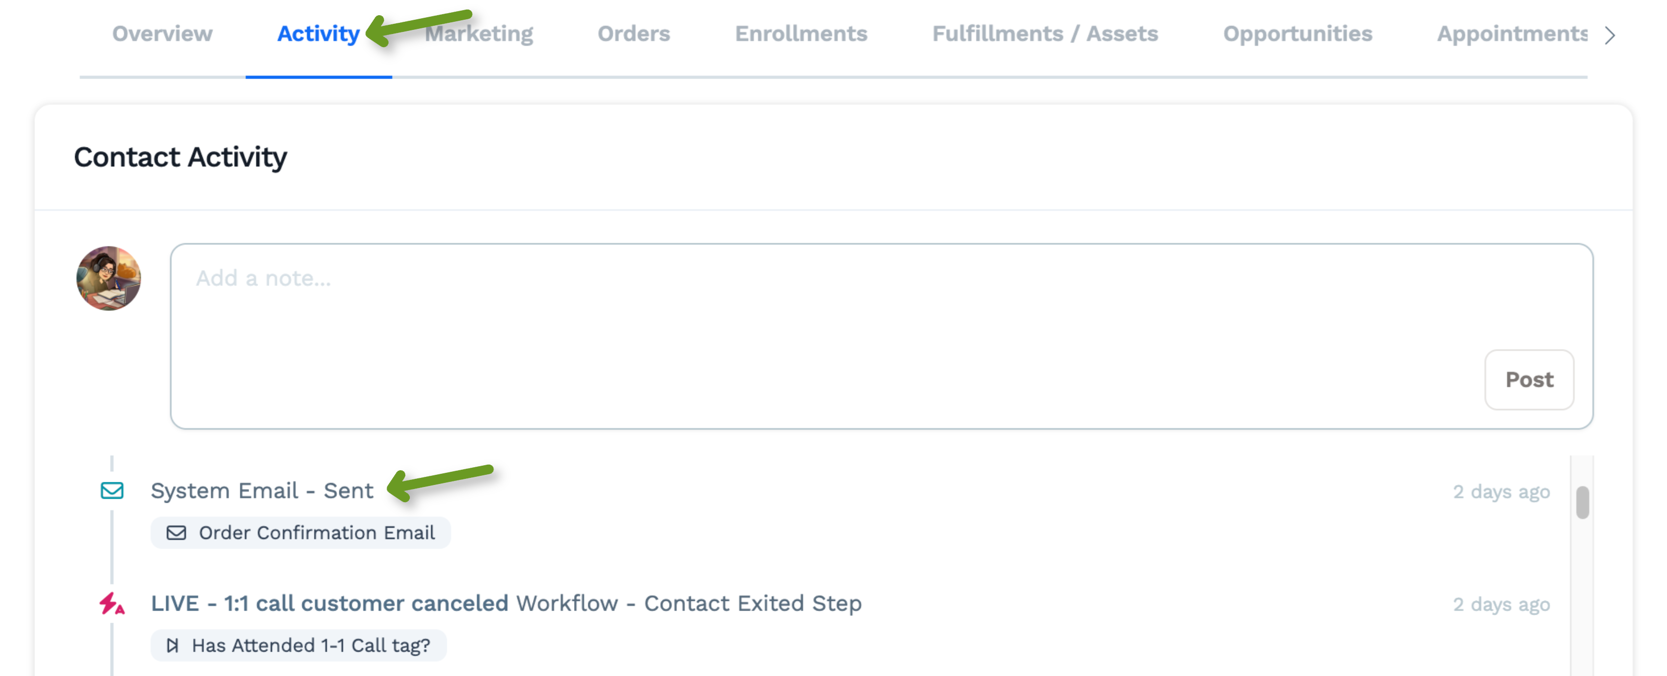The image size is (1667, 676).
Task: View the Opportunities tab
Action: coord(1297,33)
